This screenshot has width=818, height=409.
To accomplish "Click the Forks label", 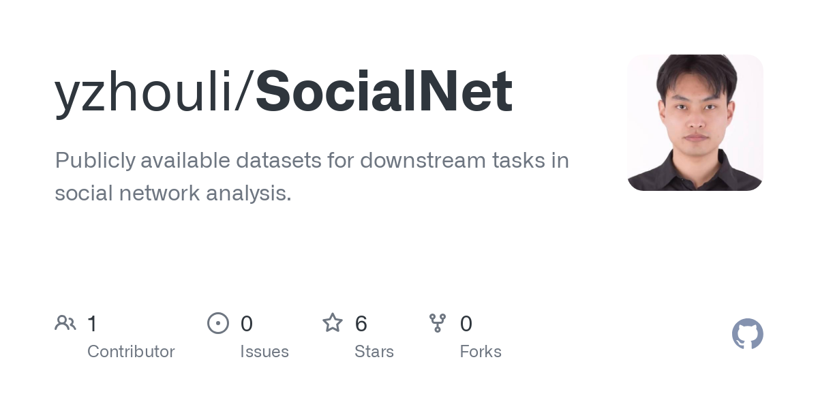I will point(481,352).
